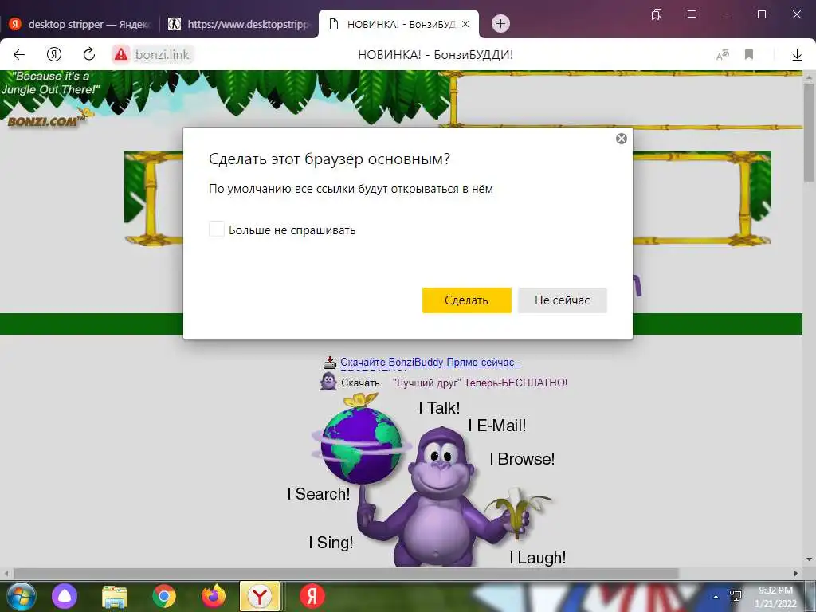This screenshot has height=612, width=816.
Task: Click the Лучший друг Теперь-БЕСПЛАТНО text
Action: tap(480, 383)
